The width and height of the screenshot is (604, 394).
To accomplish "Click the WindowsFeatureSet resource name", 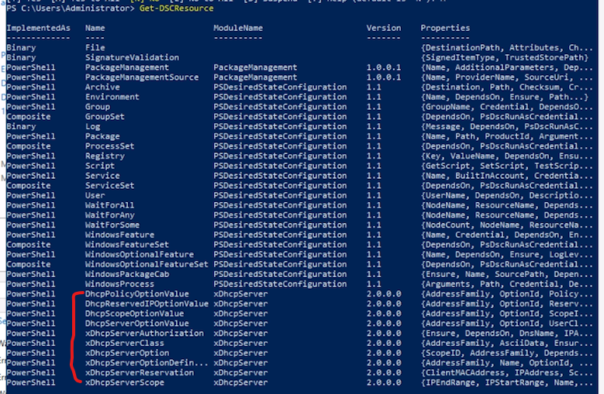I will pos(127,245).
